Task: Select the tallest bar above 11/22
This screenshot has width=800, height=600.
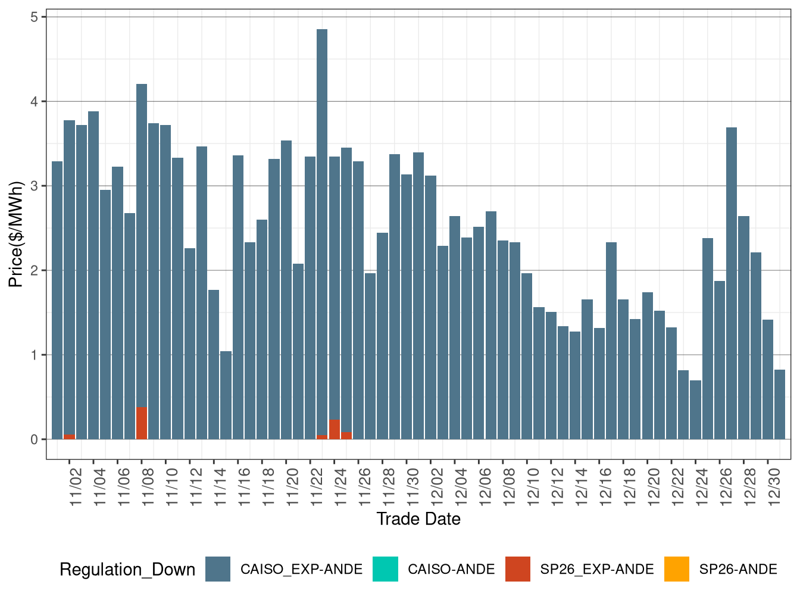Action: pos(321,238)
